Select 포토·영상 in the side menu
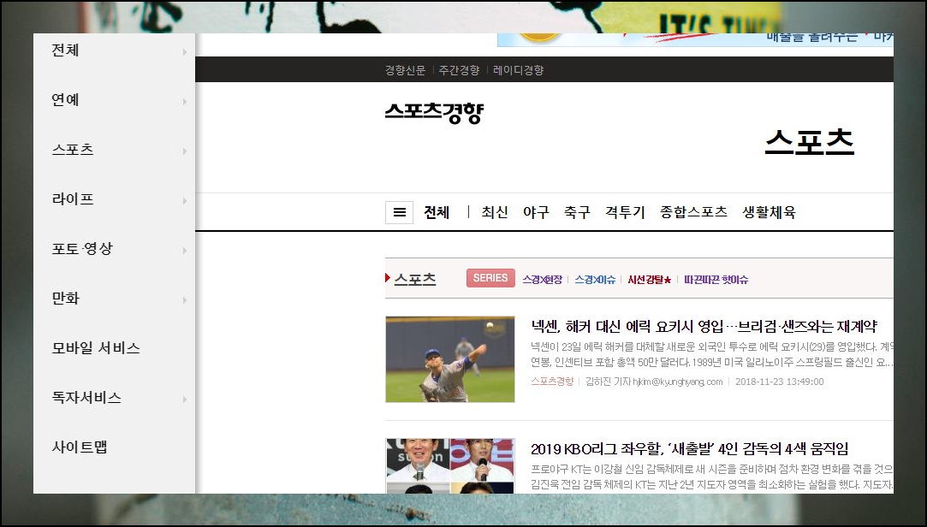Screen dimensions: 927x527 (x=82, y=249)
